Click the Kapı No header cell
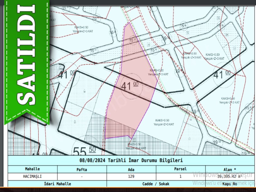 pyautogui.click(x=230, y=184)
